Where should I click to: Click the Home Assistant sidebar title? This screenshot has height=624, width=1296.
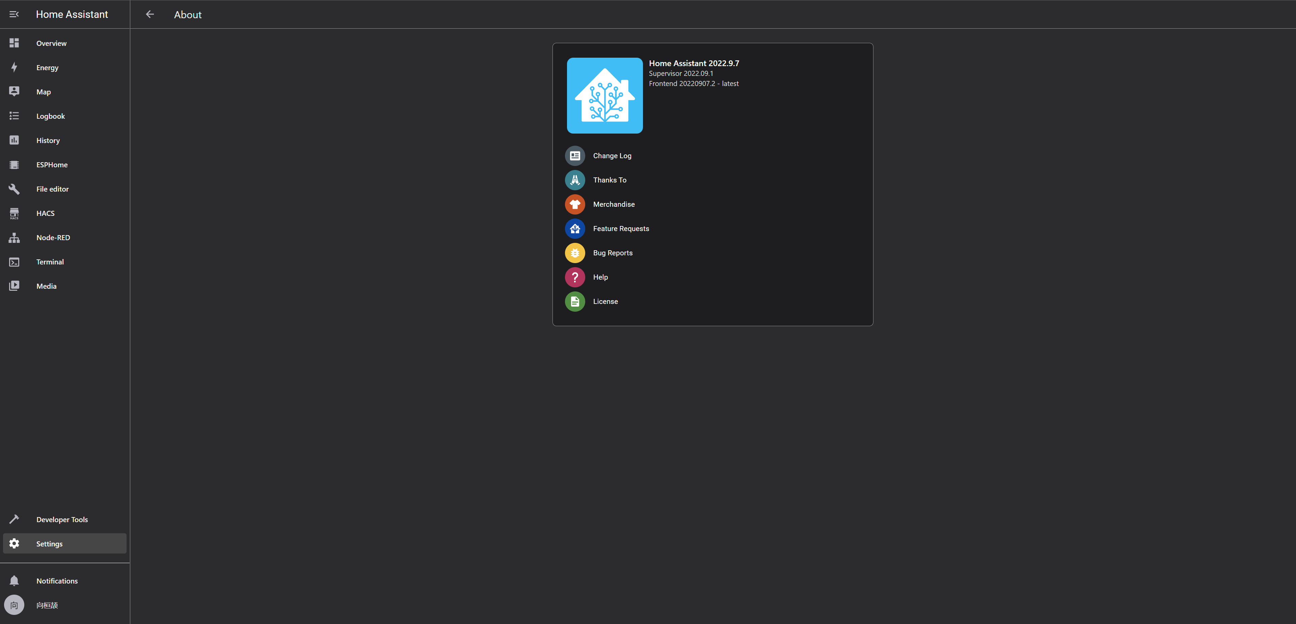tap(72, 15)
